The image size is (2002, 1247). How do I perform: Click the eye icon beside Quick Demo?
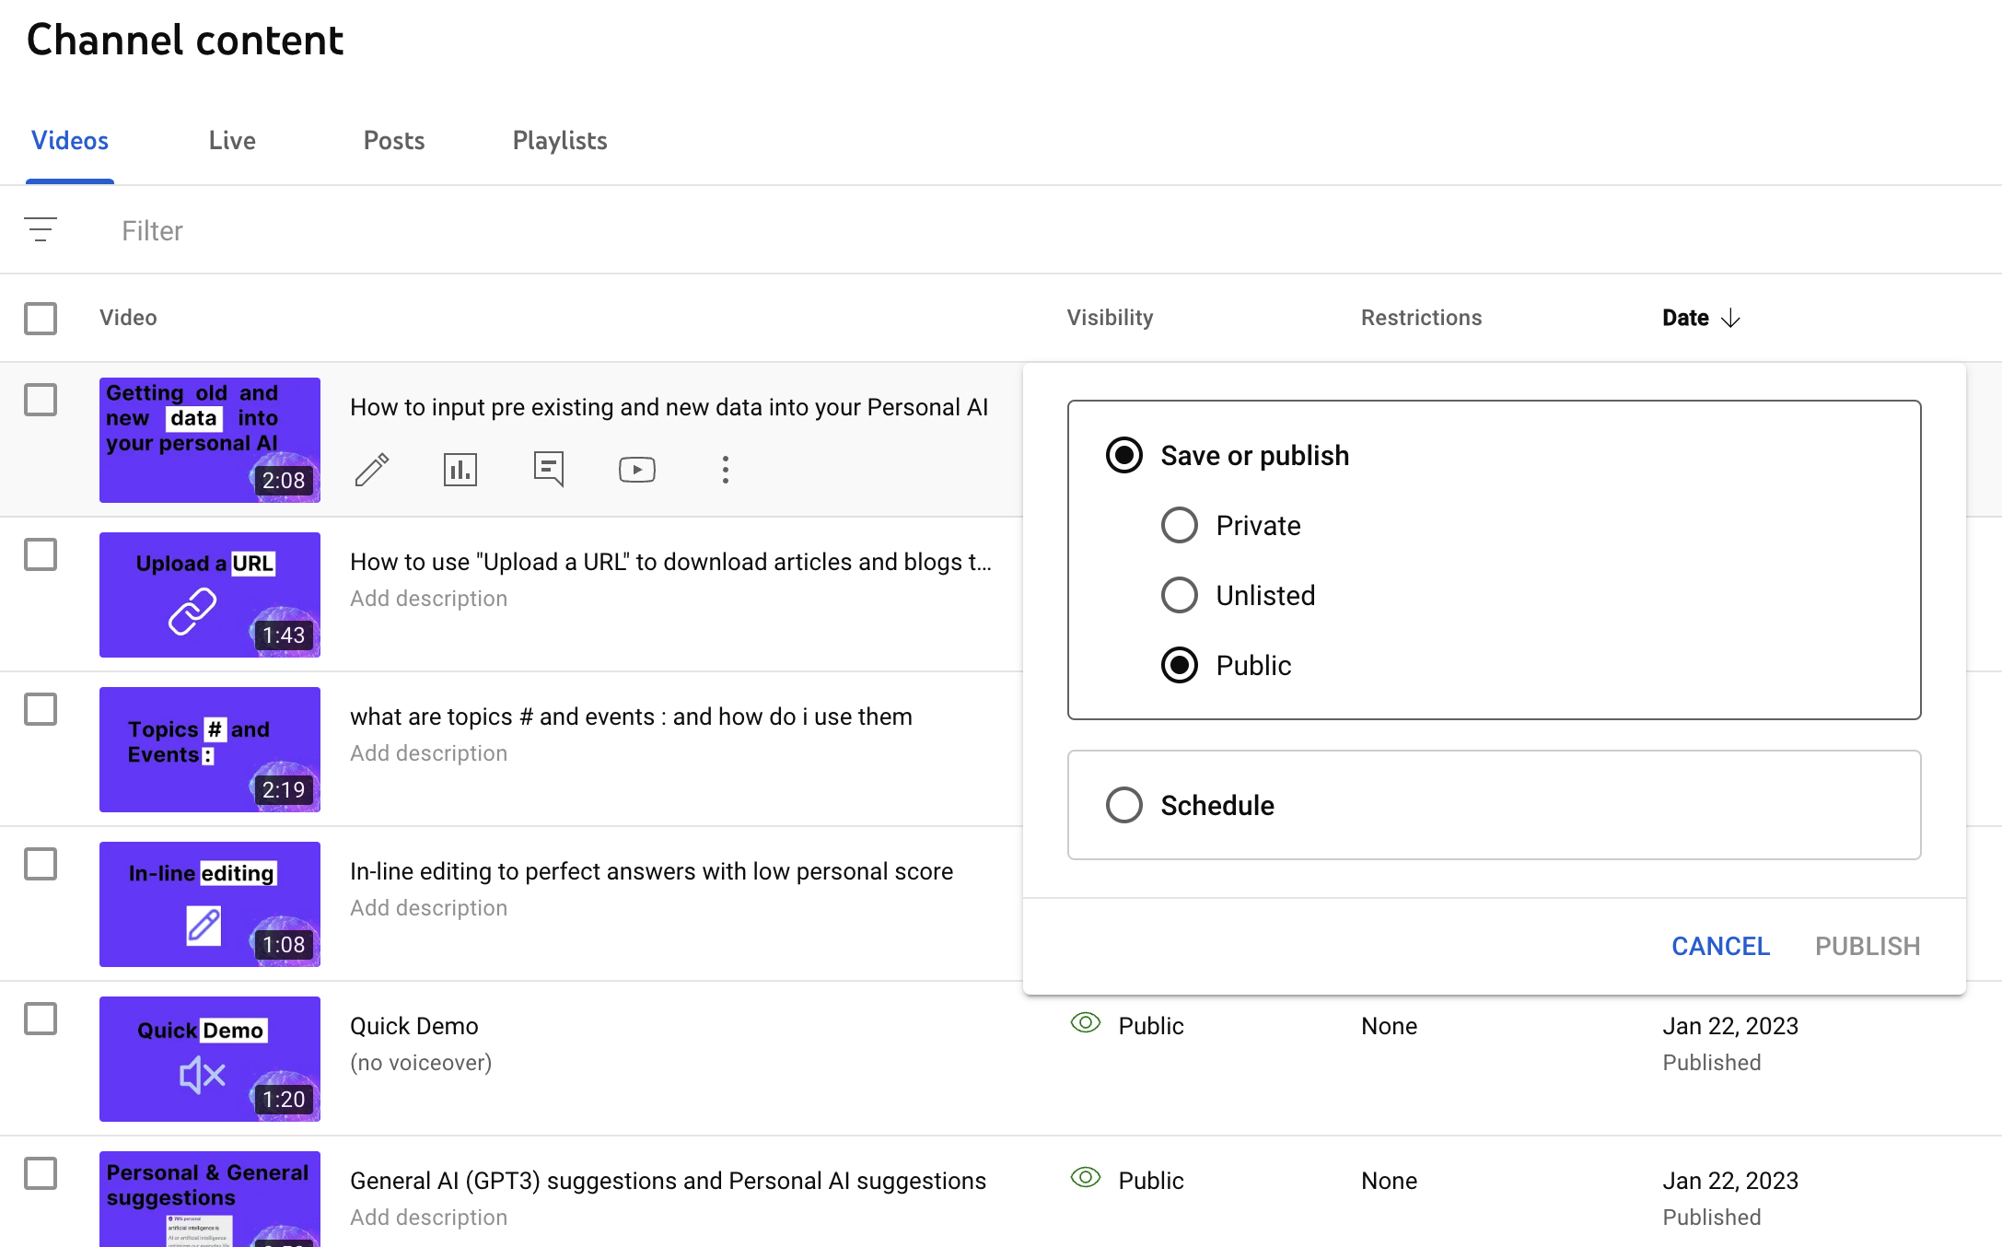click(x=1086, y=1023)
